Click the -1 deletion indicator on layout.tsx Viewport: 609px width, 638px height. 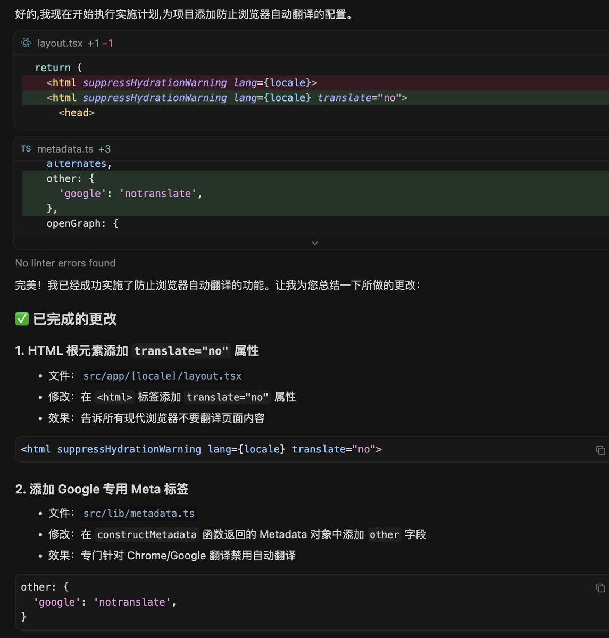[109, 43]
